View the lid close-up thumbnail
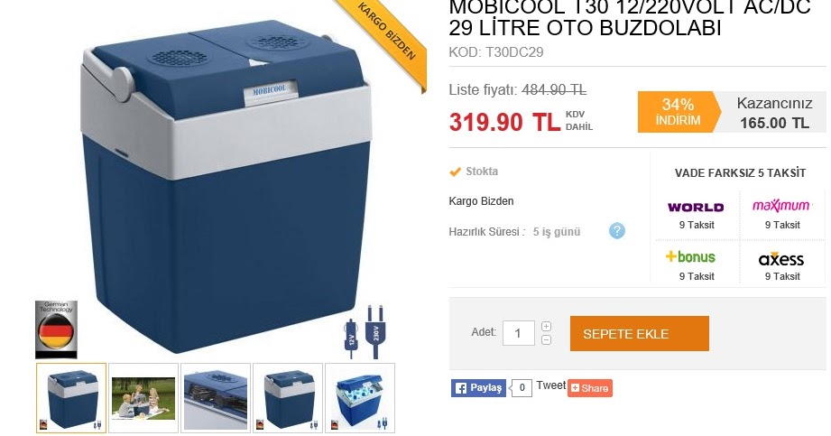 pyautogui.click(x=216, y=398)
